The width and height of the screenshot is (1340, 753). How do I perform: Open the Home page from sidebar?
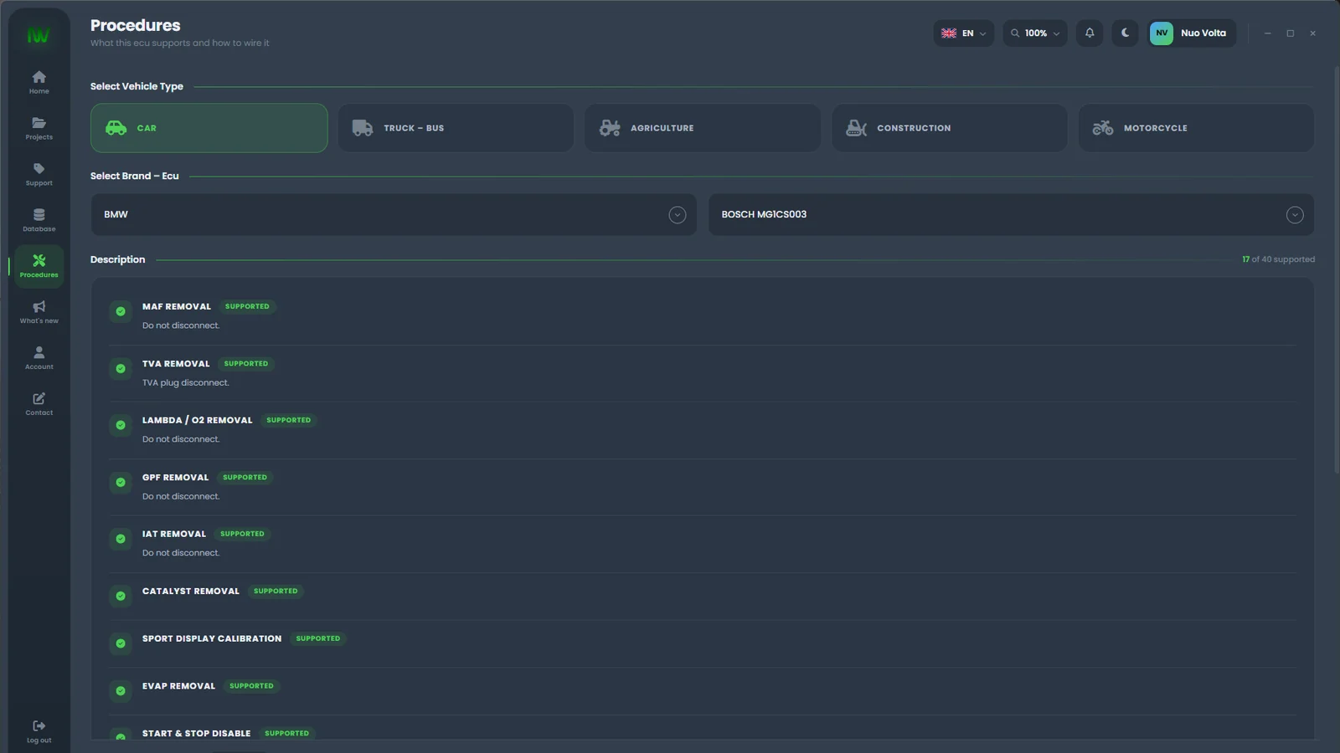tap(39, 82)
